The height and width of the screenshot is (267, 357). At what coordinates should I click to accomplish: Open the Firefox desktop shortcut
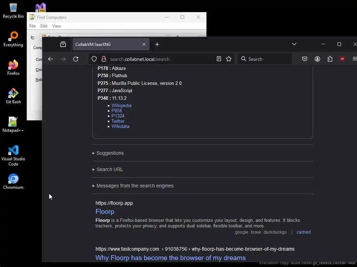pyautogui.click(x=13, y=67)
